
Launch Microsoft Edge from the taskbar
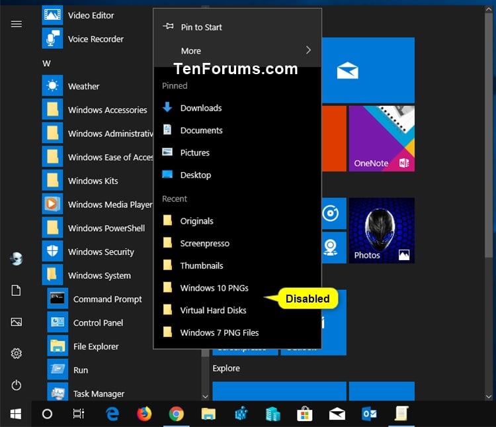pos(112,414)
